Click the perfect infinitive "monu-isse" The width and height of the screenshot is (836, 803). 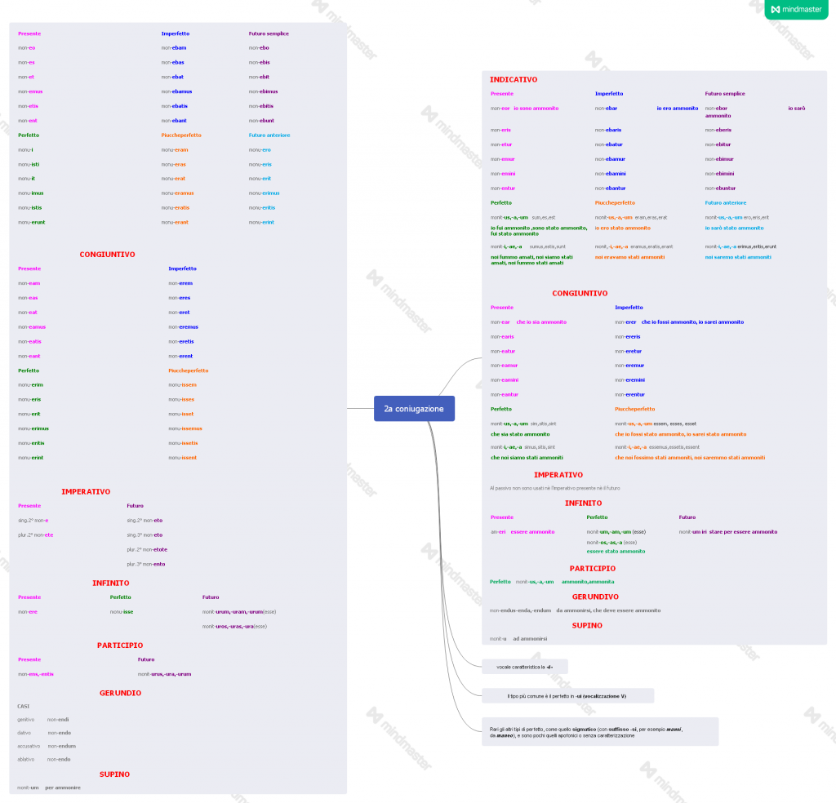click(x=122, y=611)
